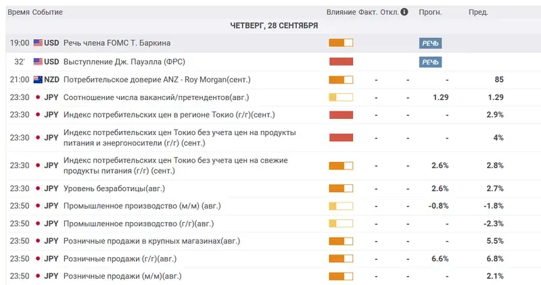Image resolution: width=541 pixels, height=285 pixels.
Task: Click previous value 85
Action: click(x=499, y=80)
